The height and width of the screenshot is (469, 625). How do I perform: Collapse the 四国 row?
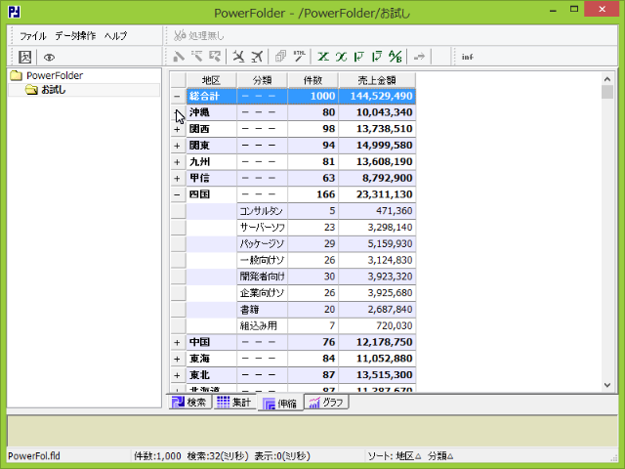pos(177,194)
